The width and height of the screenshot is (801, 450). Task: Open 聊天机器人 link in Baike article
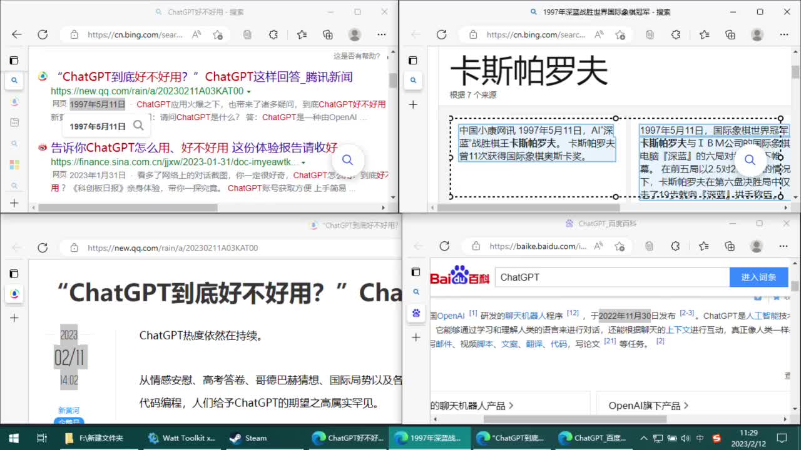click(526, 316)
